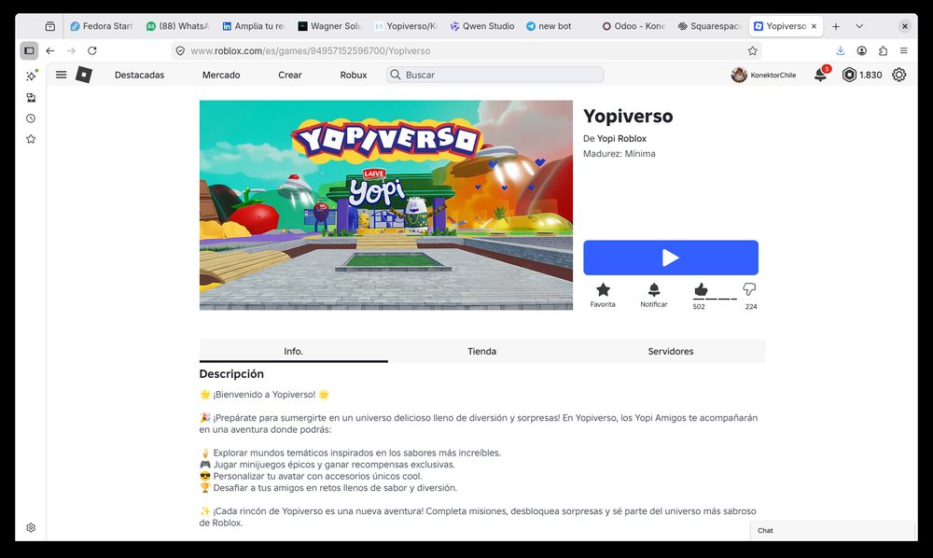
Task: Open the notifications bell in Roblox header
Action: point(820,75)
